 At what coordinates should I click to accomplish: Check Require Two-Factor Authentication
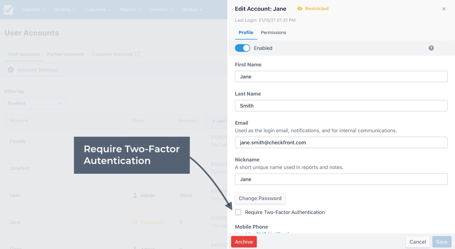click(x=238, y=212)
